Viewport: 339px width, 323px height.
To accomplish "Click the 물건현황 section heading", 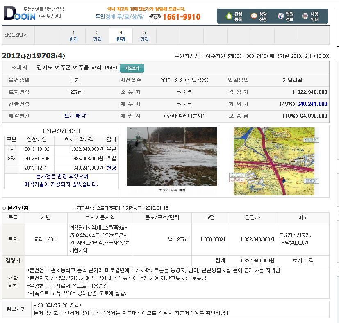I will pyautogui.click(x=18, y=208).
